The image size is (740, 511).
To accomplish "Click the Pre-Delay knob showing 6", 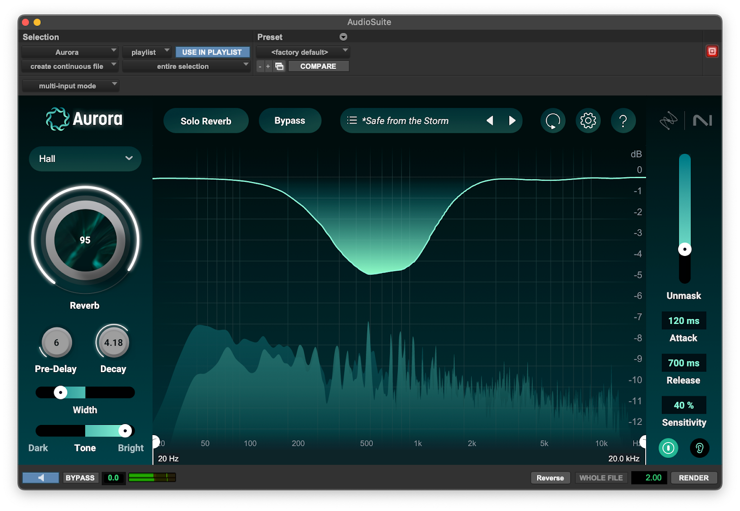I will pyautogui.click(x=56, y=343).
